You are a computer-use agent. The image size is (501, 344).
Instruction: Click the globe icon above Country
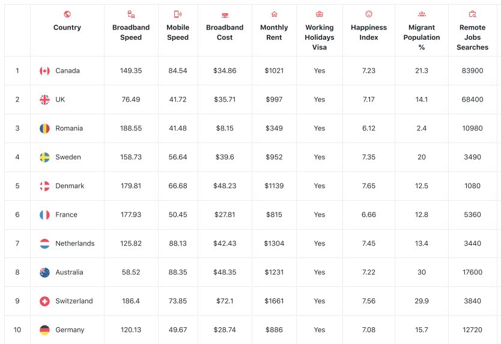point(67,14)
